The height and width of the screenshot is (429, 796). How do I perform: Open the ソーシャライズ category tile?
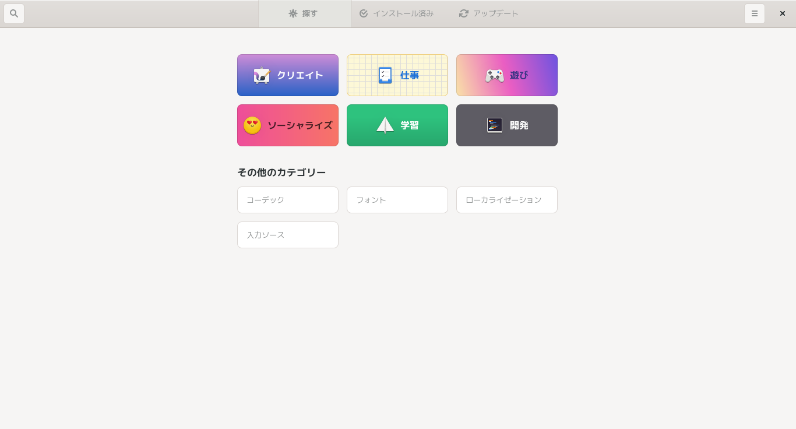point(288,125)
